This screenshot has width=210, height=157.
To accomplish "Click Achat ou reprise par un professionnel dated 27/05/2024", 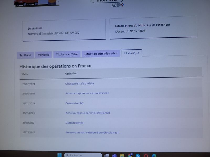I will [87, 93].
